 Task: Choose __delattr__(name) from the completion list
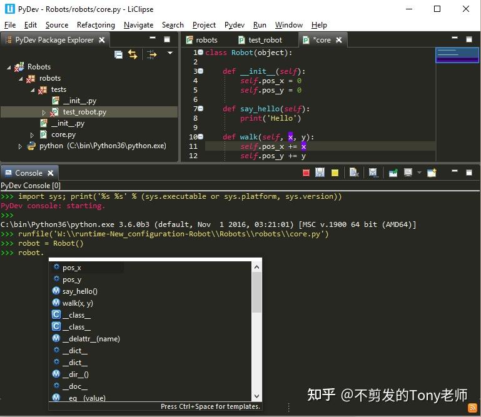[x=151, y=339]
